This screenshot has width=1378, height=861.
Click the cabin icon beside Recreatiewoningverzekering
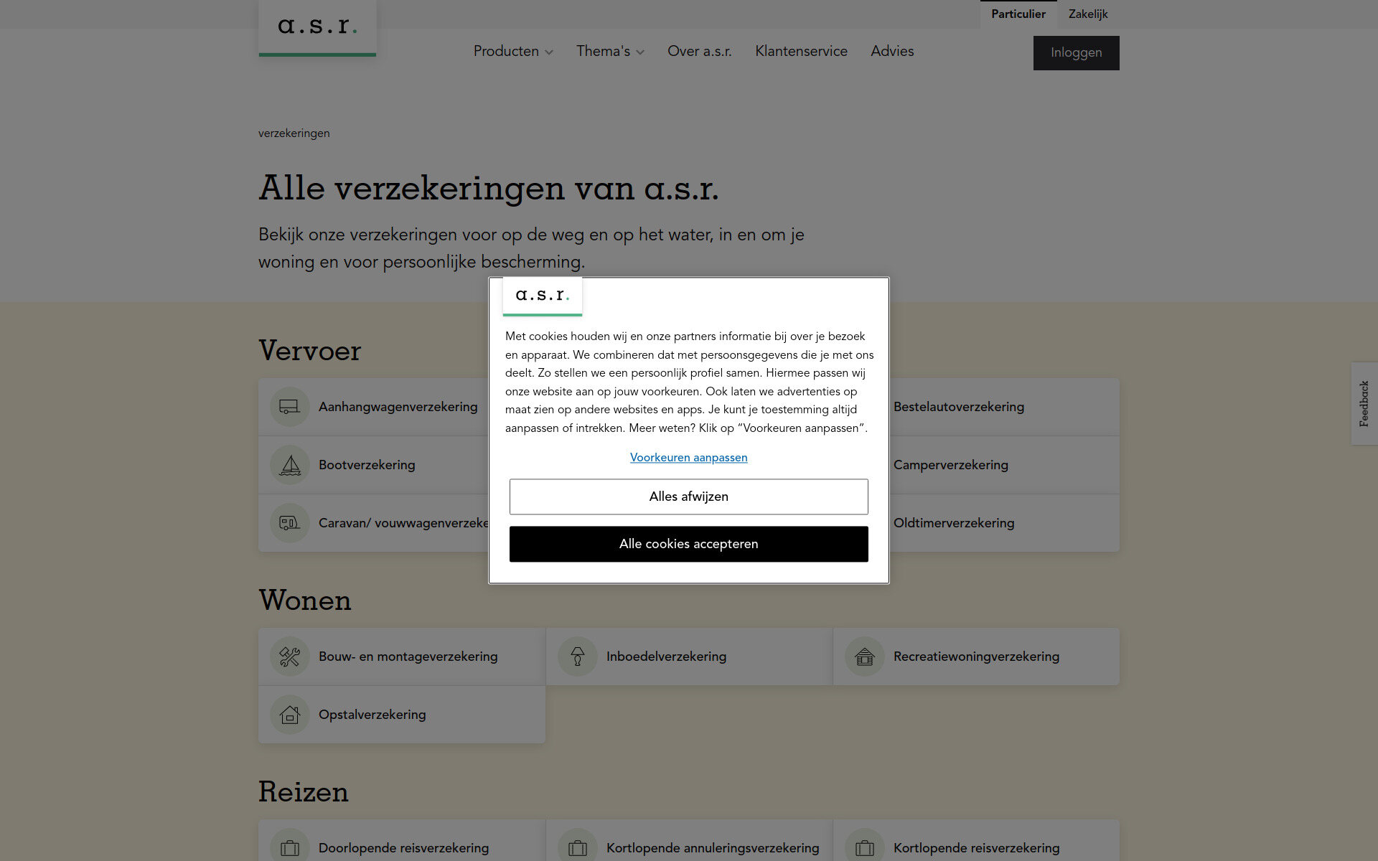click(x=864, y=657)
